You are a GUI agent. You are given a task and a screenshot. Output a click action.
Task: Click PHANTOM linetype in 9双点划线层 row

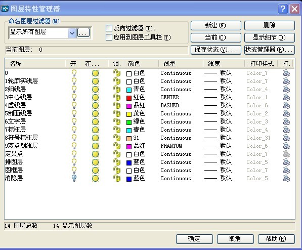171,146
